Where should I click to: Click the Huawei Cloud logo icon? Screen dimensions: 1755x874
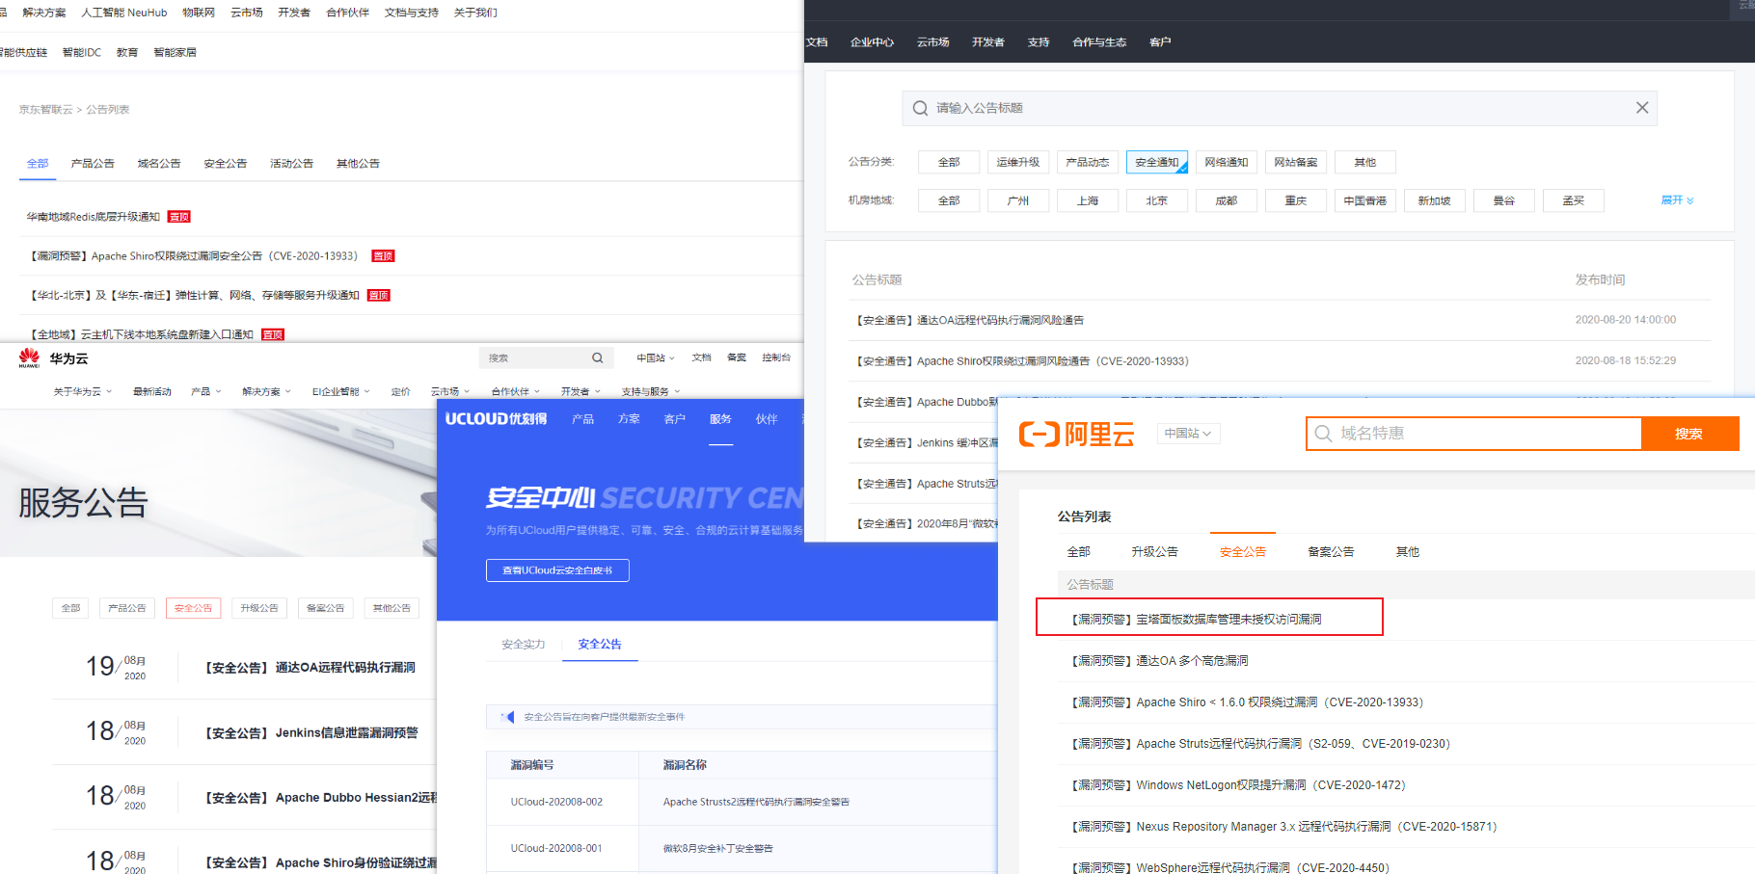[29, 358]
